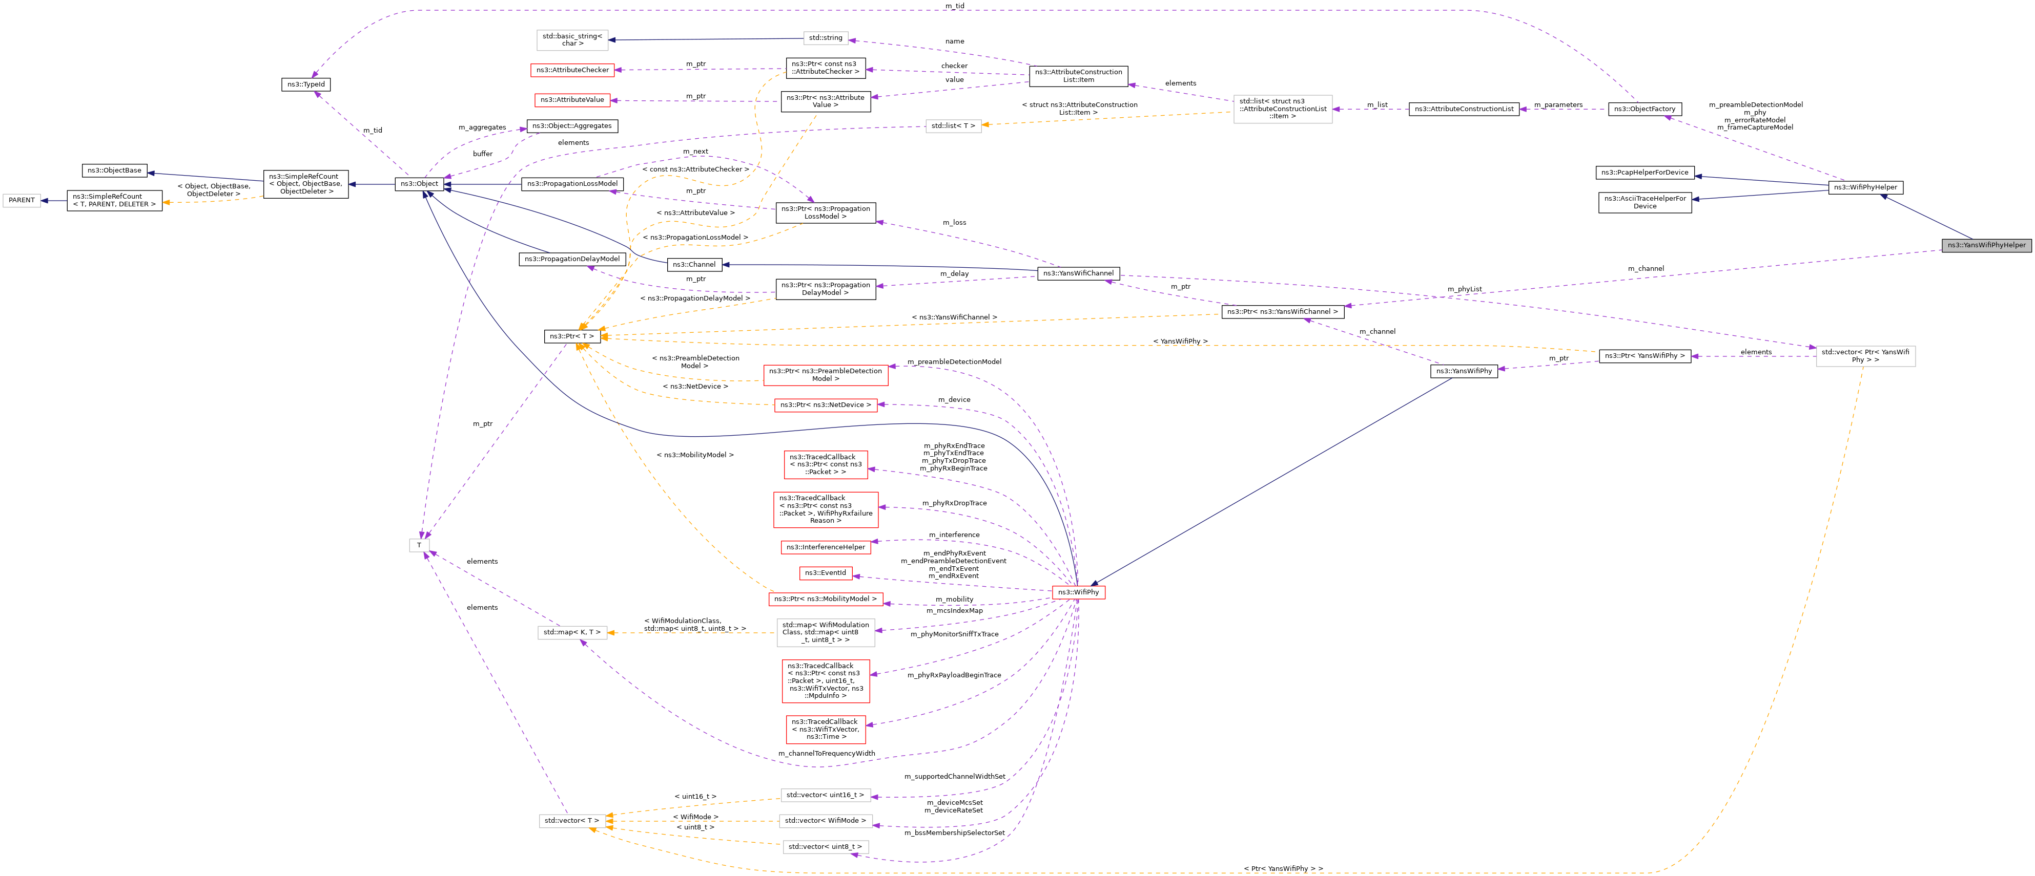Open ns3::Ptr< ns3::PropagationDelayModel > node

(x=826, y=290)
